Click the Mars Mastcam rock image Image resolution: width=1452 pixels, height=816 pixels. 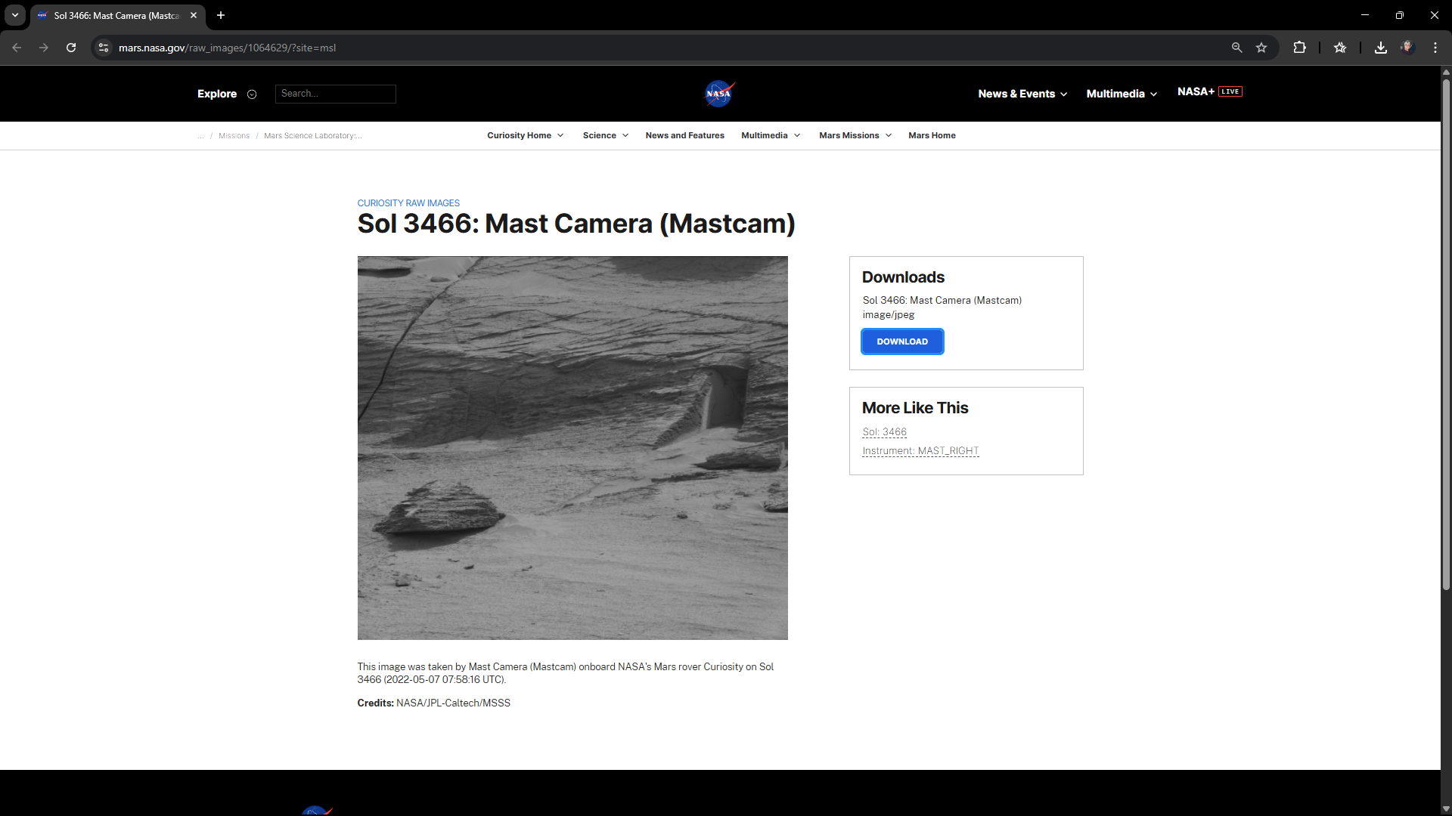tap(572, 447)
